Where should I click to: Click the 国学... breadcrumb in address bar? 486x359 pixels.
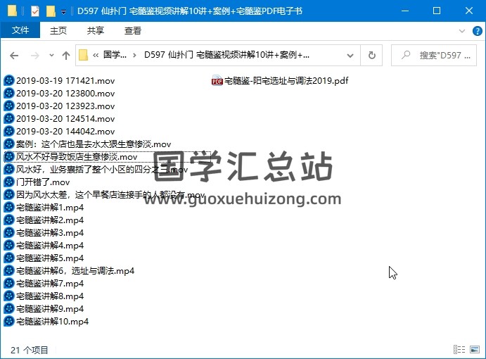click(x=116, y=56)
